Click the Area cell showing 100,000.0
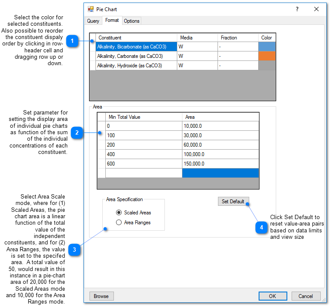Screen dimensions: 331x307 [x=220, y=154]
